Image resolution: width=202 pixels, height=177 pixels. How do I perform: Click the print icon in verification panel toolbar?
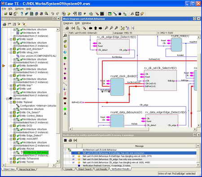pyautogui.click(x=70, y=140)
